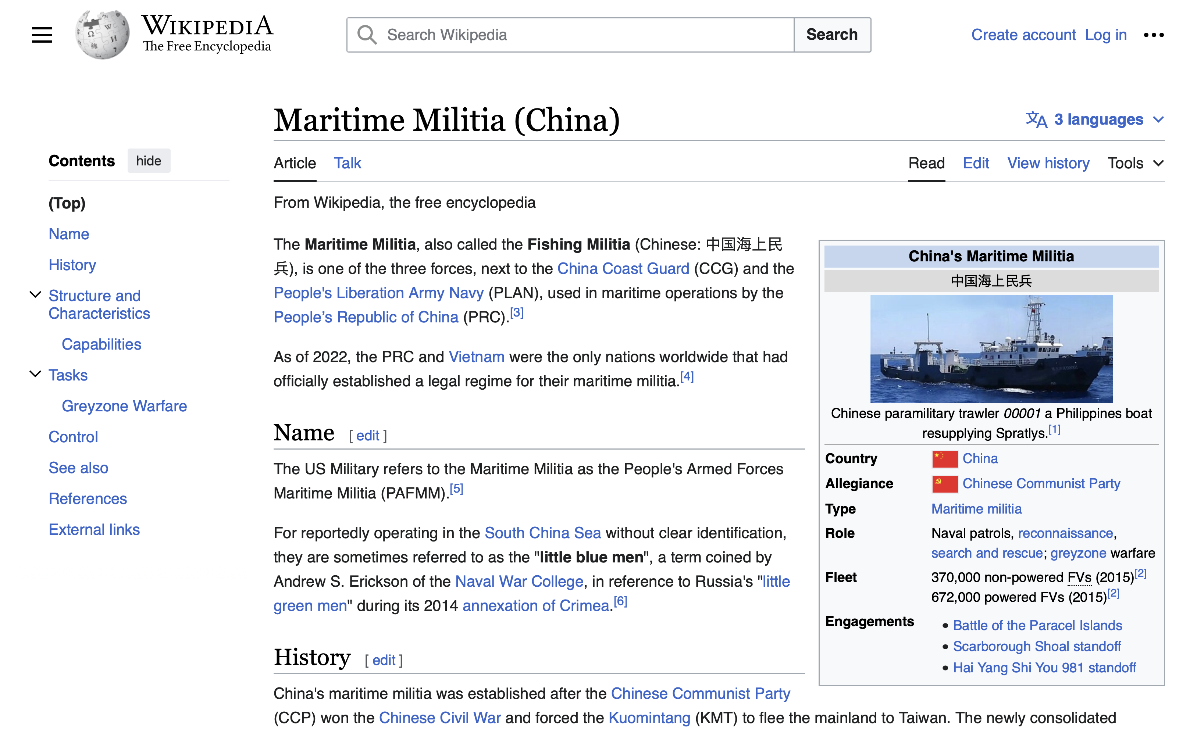Click the China flag icon in infobox

[945, 459]
